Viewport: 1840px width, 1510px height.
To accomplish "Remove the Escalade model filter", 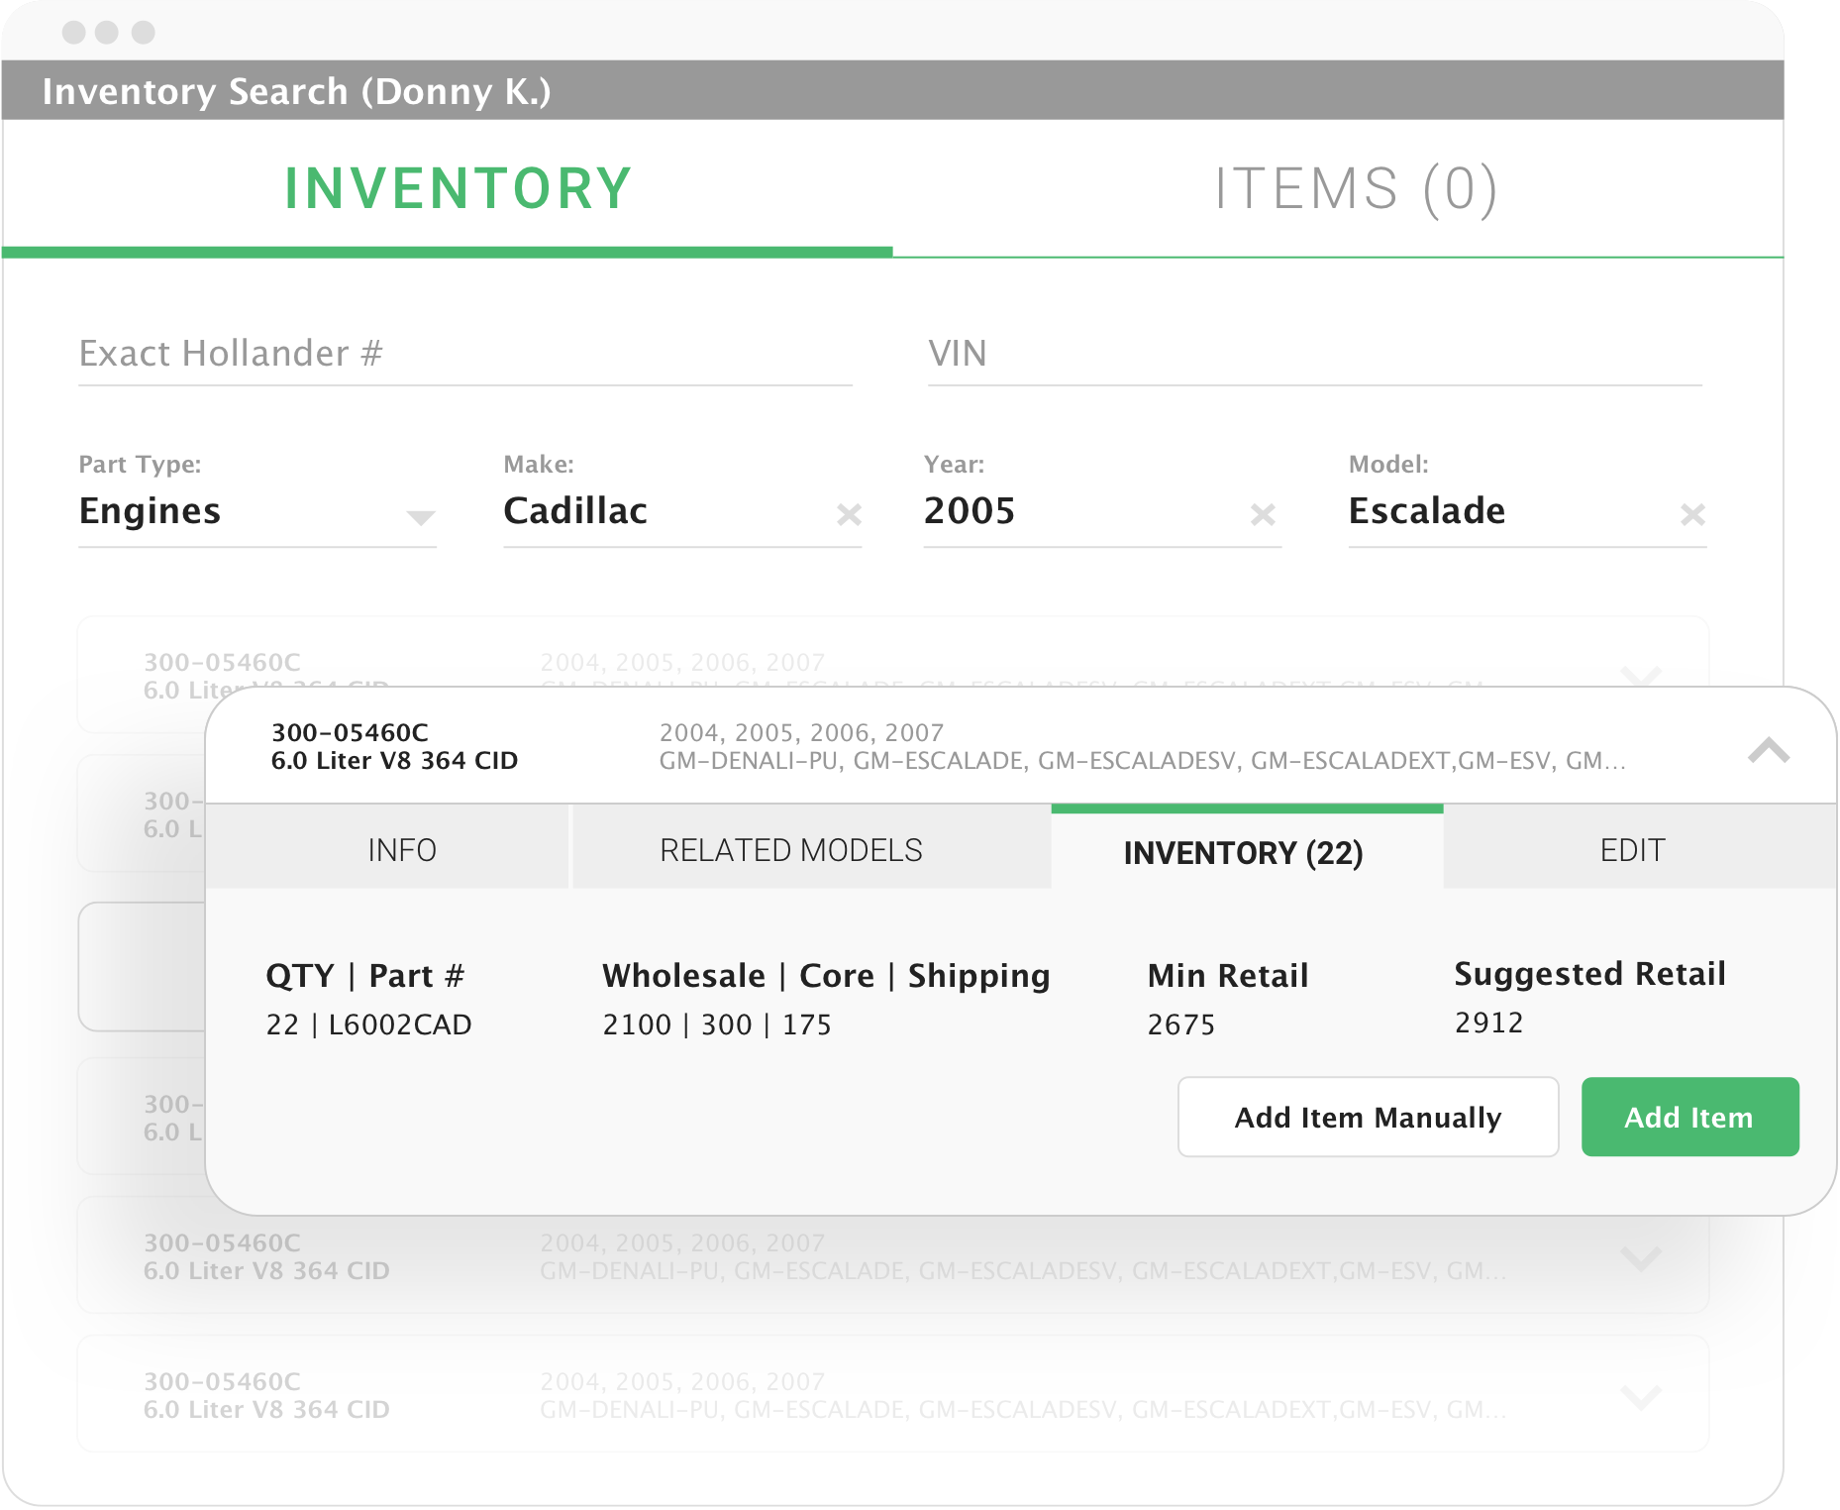I will pos(1692,514).
